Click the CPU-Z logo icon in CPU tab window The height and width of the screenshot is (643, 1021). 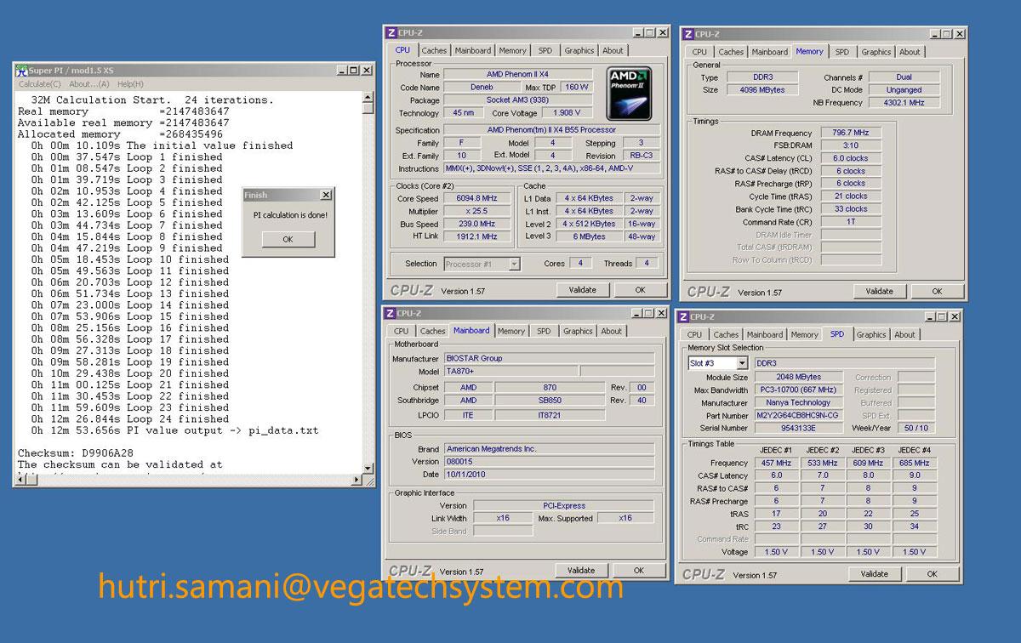click(391, 33)
